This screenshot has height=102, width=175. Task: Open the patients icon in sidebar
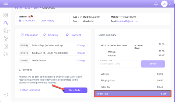click(6, 23)
